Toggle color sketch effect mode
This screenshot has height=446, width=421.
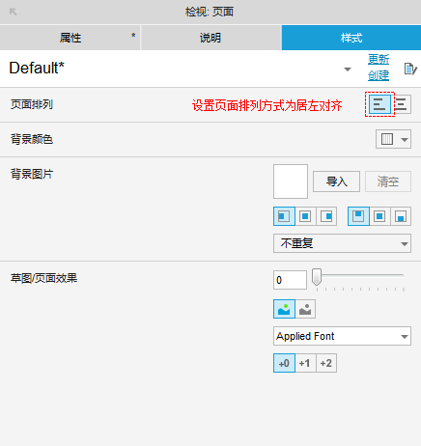(284, 309)
